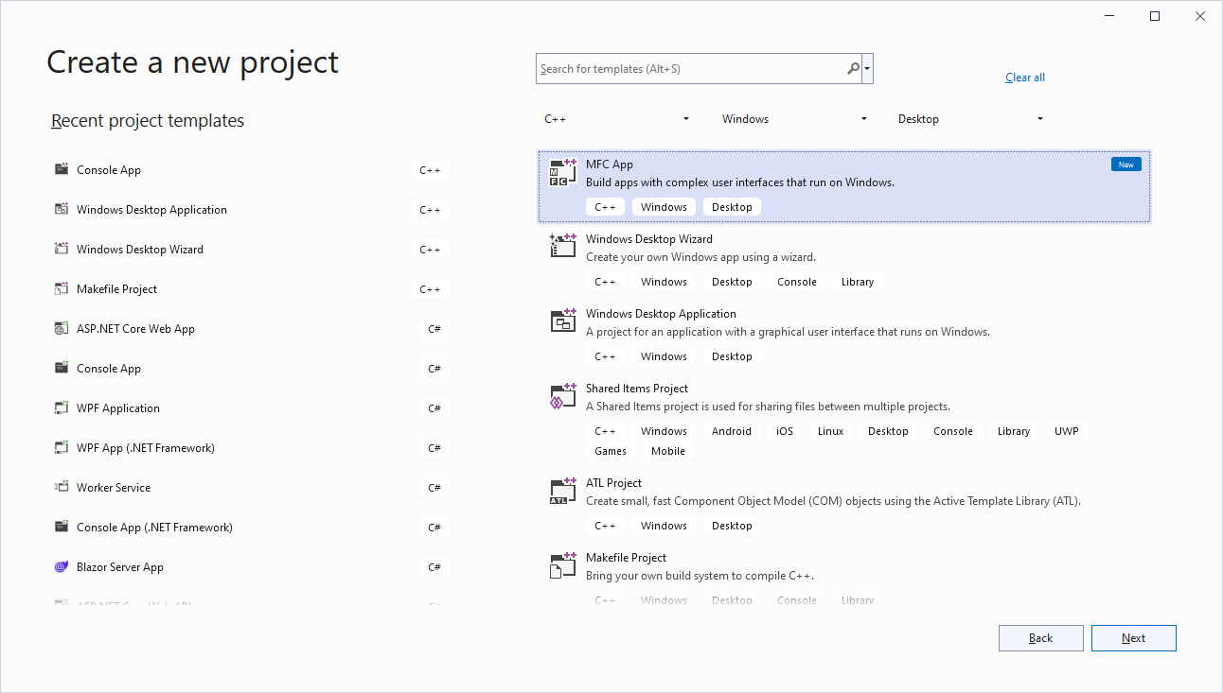Click the WPF Application icon
The height and width of the screenshot is (693, 1223).
click(x=62, y=408)
